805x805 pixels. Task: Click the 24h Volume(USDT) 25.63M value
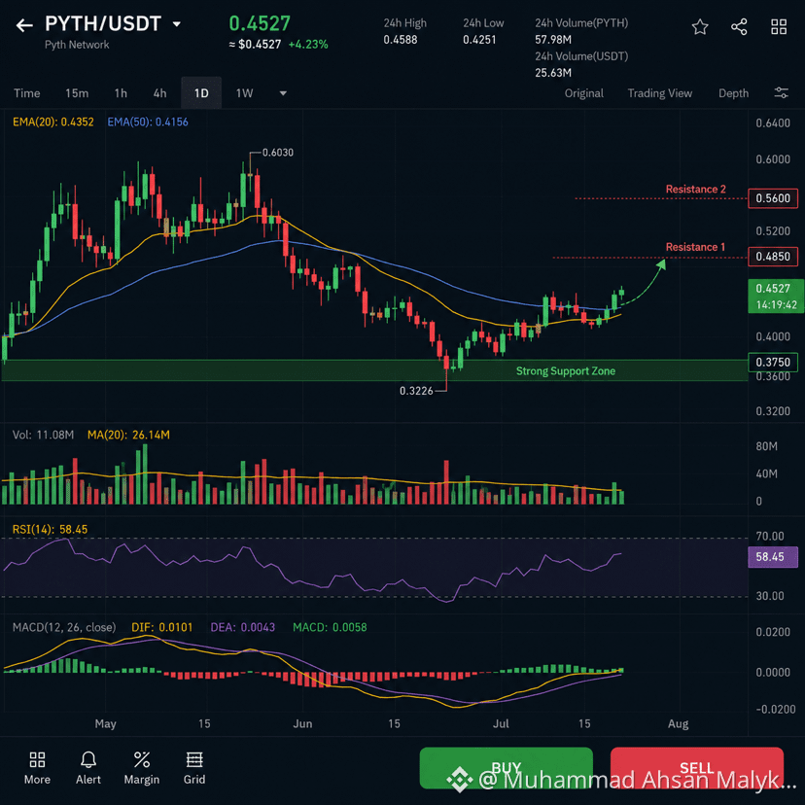553,72
